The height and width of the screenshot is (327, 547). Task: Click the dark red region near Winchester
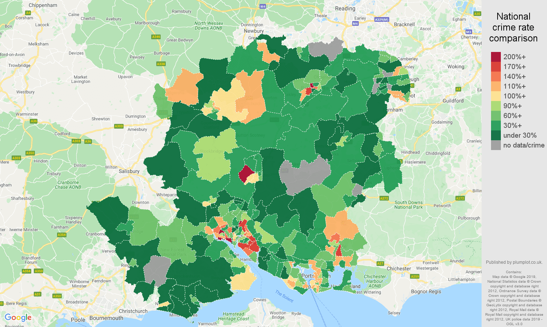246,173
